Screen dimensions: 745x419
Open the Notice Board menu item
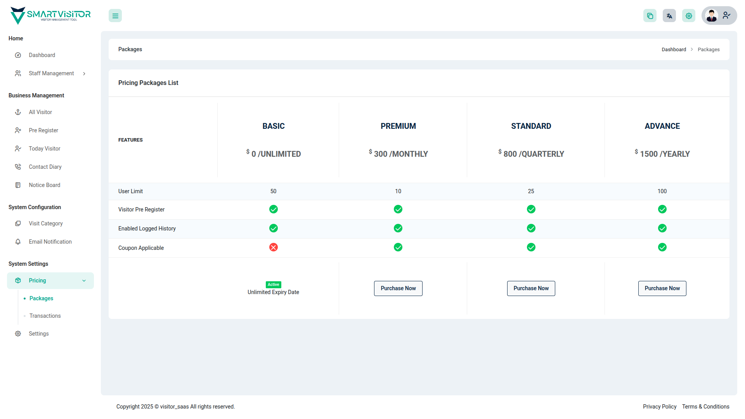tap(44, 185)
